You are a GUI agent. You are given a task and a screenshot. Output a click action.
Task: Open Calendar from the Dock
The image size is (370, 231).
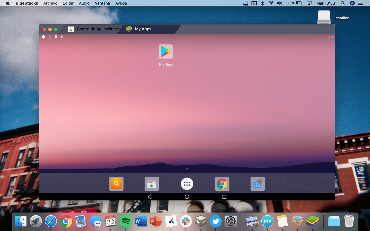pyautogui.click(x=111, y=221)
